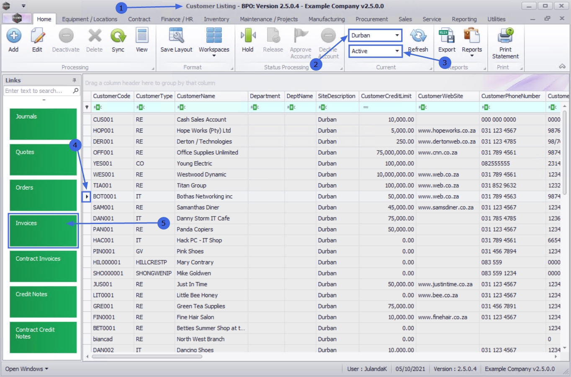Open the Credit Notes tile
571x377 pixels.
tap(43, 302)
